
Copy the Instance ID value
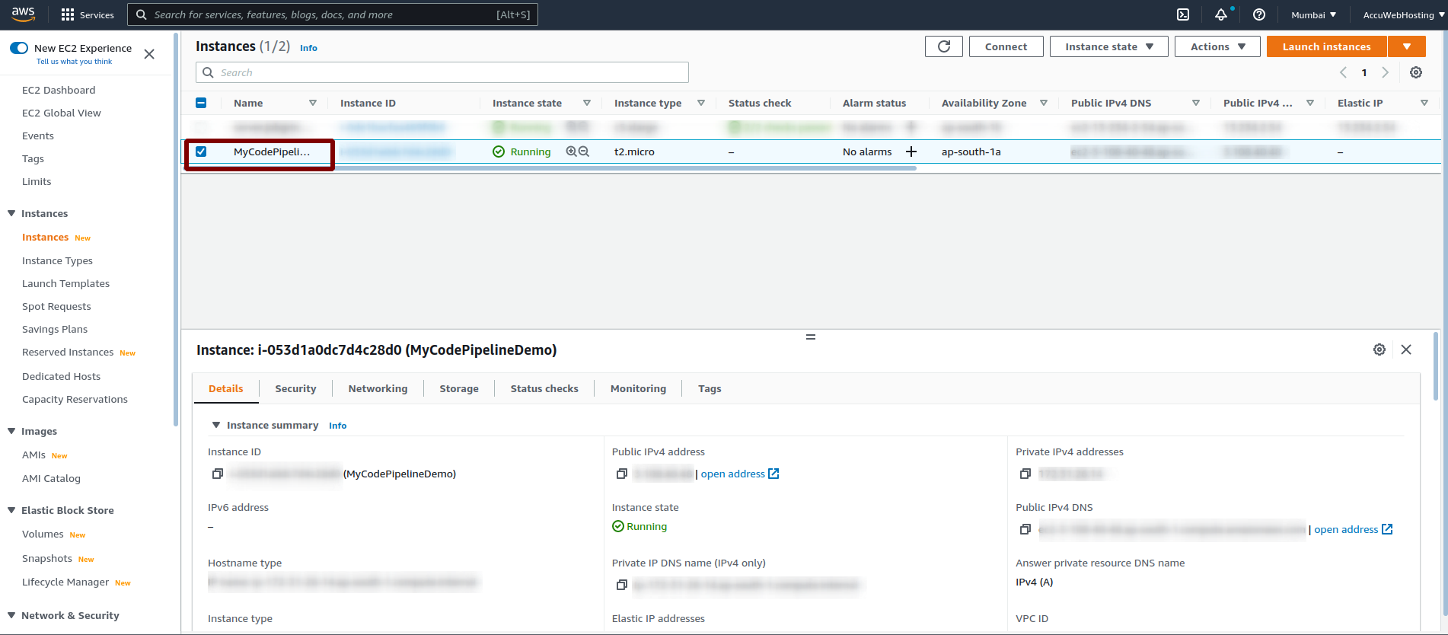[x=218, y=474]
